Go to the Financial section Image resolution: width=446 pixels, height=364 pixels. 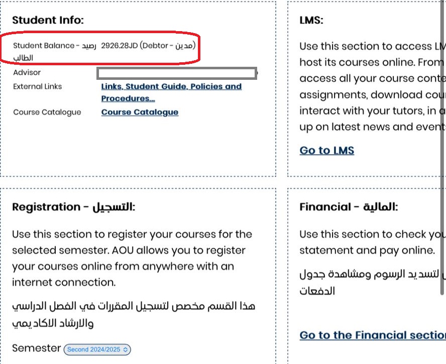click(x=372, y=335)
